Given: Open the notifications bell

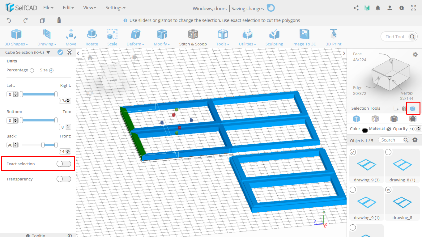Looking at the screenshot, I should 378,8.
